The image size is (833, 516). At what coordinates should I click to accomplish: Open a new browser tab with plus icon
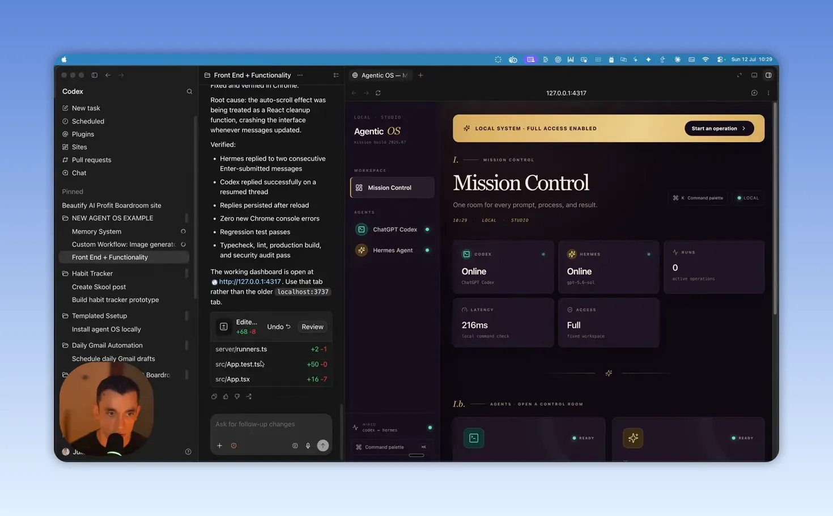click(420, 75)
